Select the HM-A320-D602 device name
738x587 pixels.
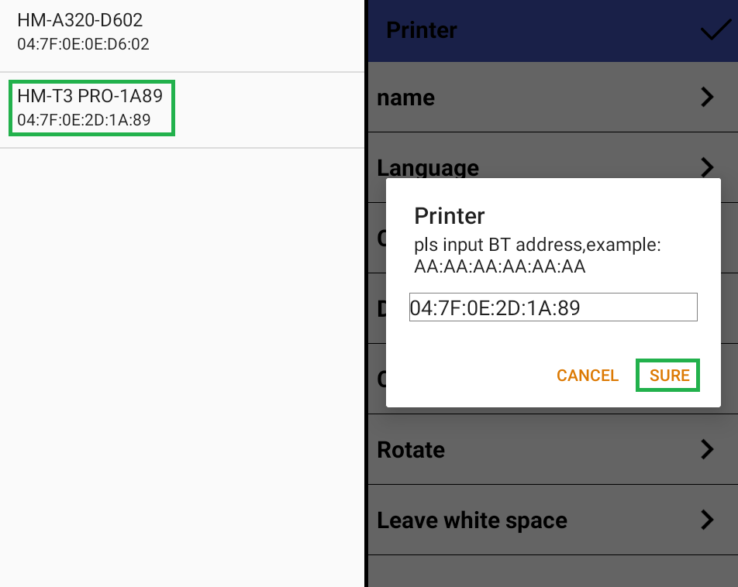tap(80, 21)
